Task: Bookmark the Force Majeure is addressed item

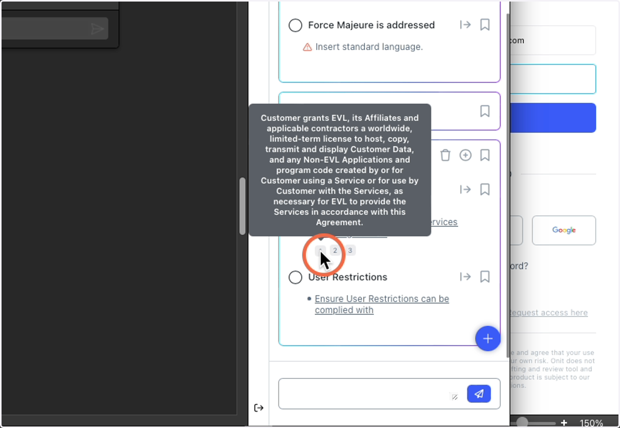Action: tap(485, 25)
